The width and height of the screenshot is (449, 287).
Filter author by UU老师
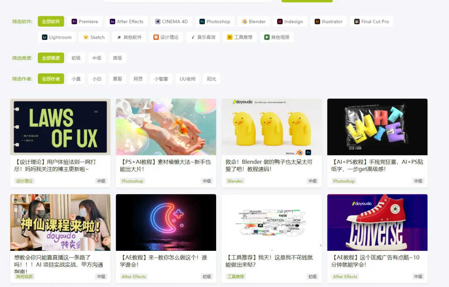coord(187,79)
